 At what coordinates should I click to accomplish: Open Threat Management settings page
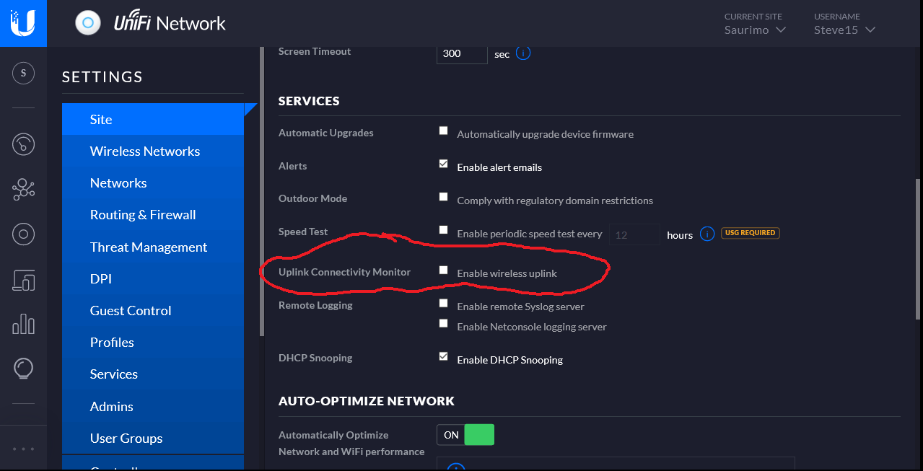tap(149, 247)
